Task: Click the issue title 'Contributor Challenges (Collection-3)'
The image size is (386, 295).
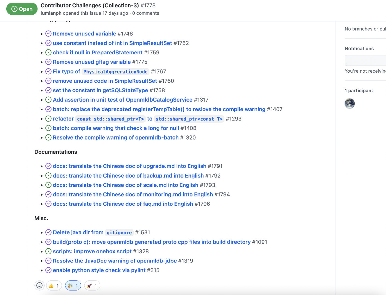Action: click(90, 5)
